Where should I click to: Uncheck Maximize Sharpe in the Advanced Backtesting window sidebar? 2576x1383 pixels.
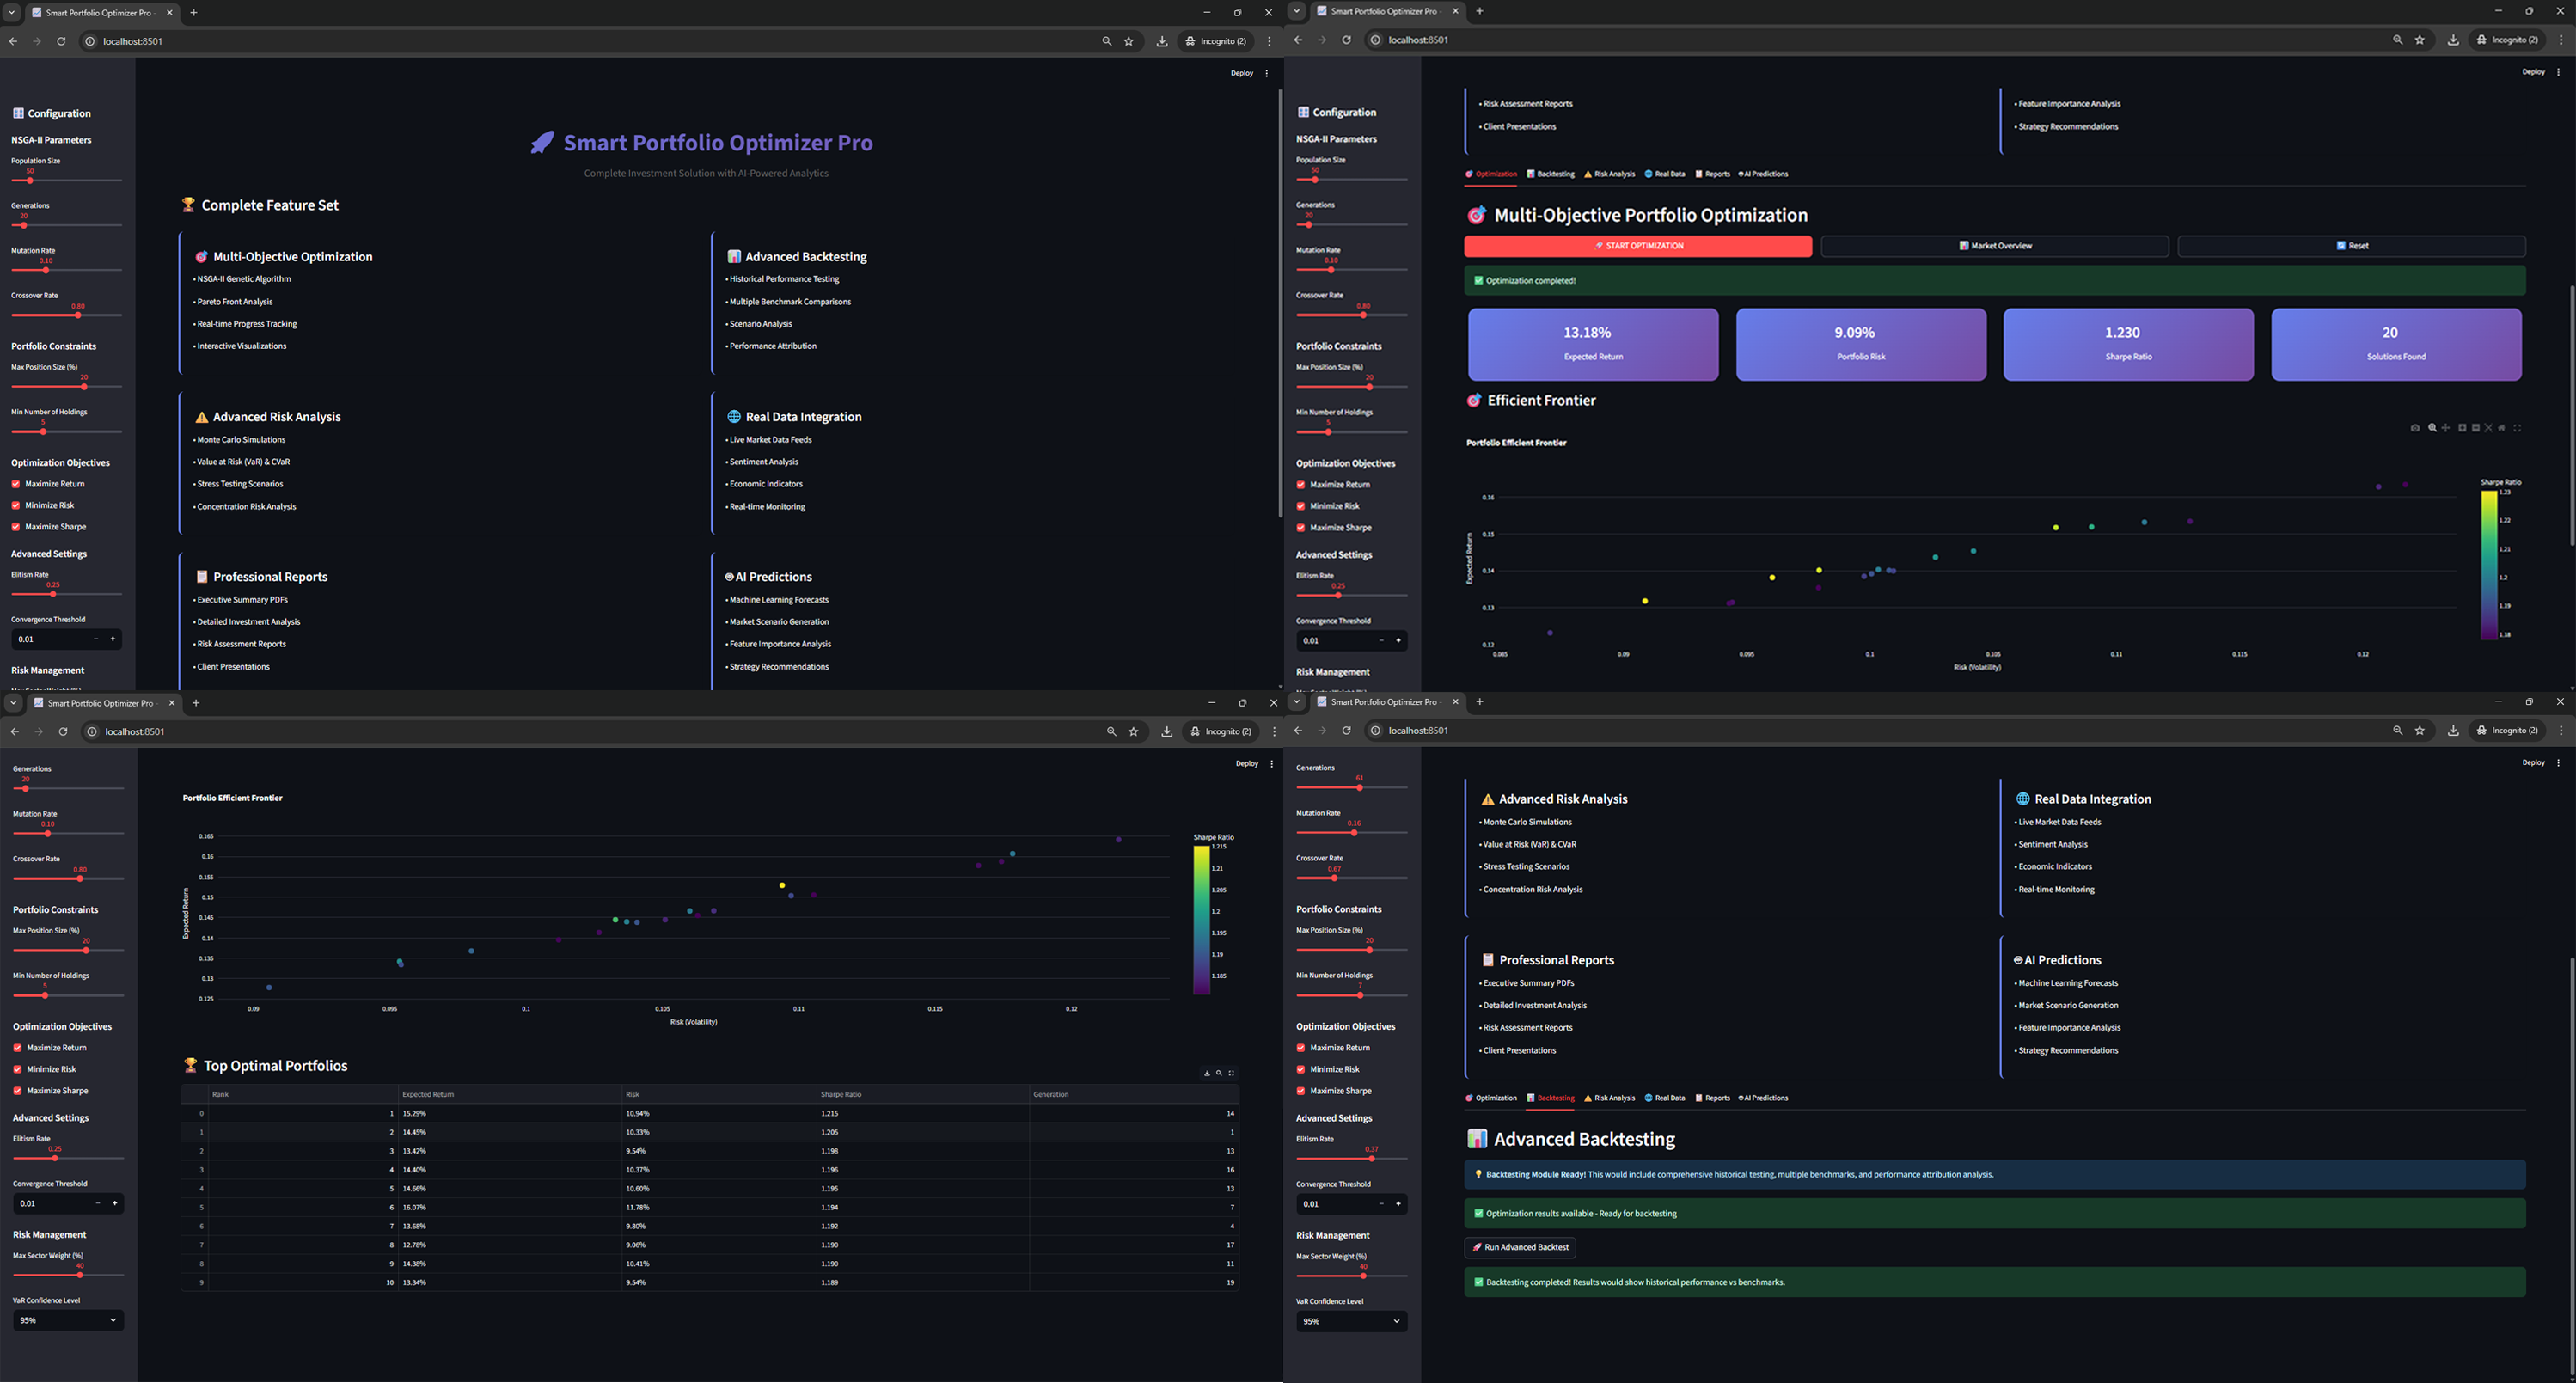(1301, 1091)
